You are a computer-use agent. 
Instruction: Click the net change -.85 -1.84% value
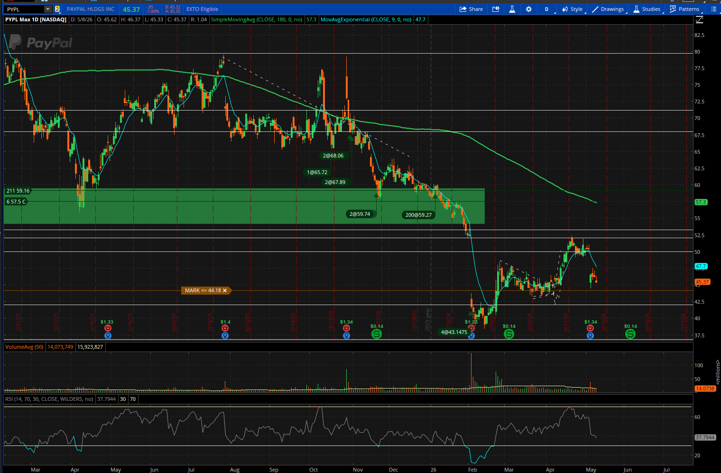[x=152, y=9]
